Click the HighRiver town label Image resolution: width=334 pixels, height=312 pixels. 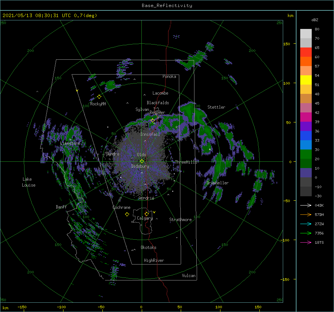click(x=154, y=260)
